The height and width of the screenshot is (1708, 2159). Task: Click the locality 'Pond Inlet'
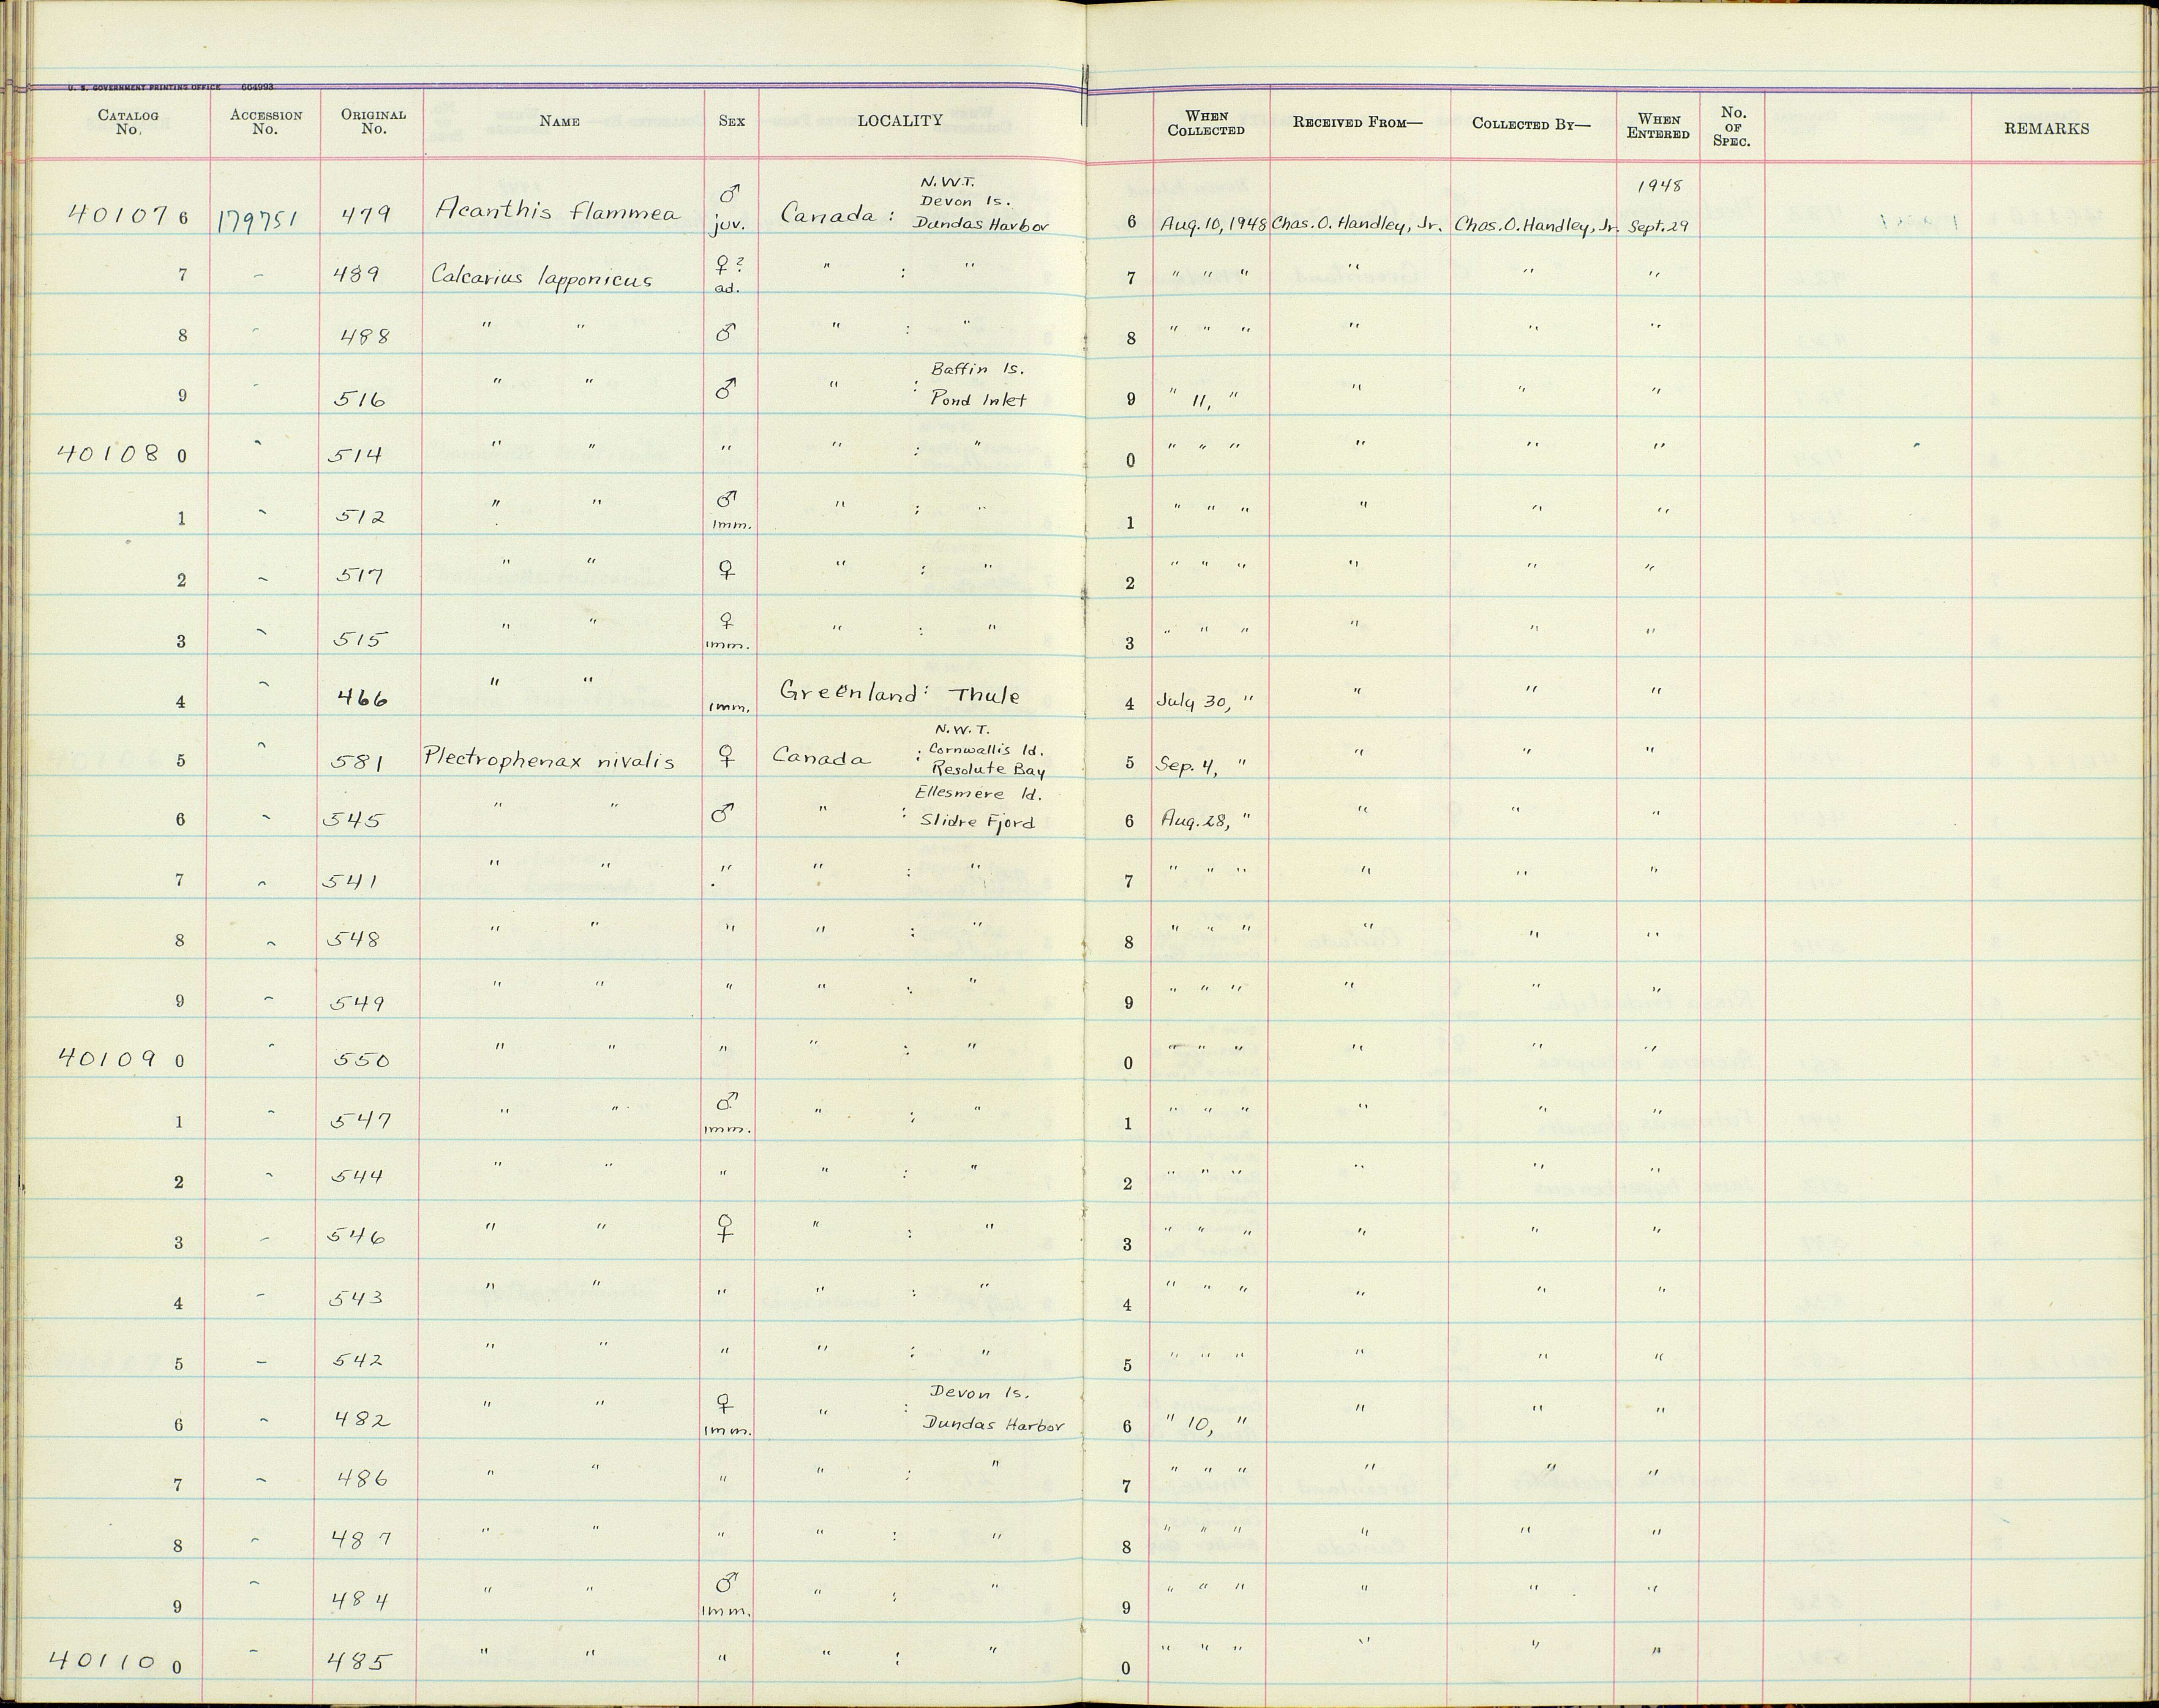pyautogui.click(x=978, y=400)
